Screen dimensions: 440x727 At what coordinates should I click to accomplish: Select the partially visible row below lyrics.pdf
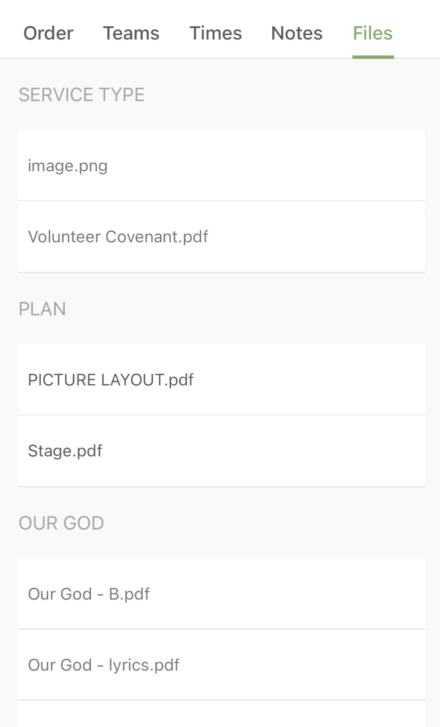tap(222, 714)
